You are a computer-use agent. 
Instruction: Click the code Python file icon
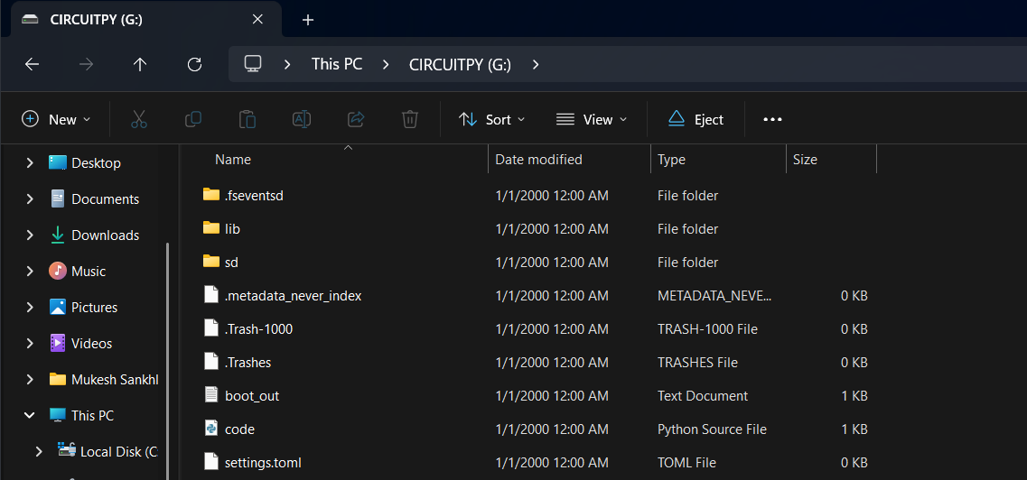click(x=210, y=429)
